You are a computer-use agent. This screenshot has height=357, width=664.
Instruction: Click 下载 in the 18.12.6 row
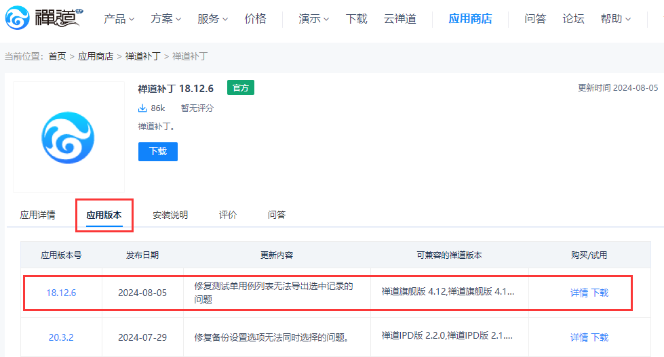(x=600, y=293)
